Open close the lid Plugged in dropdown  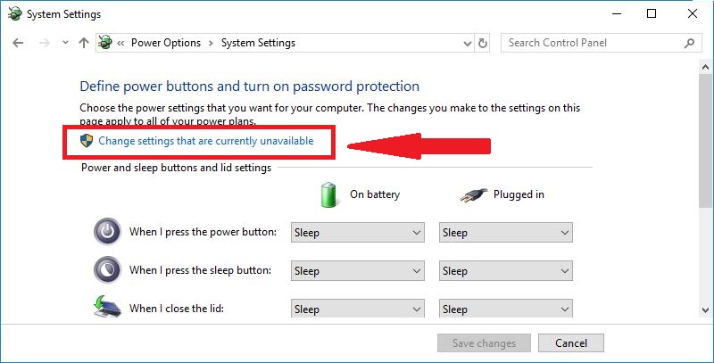(506, 309)
